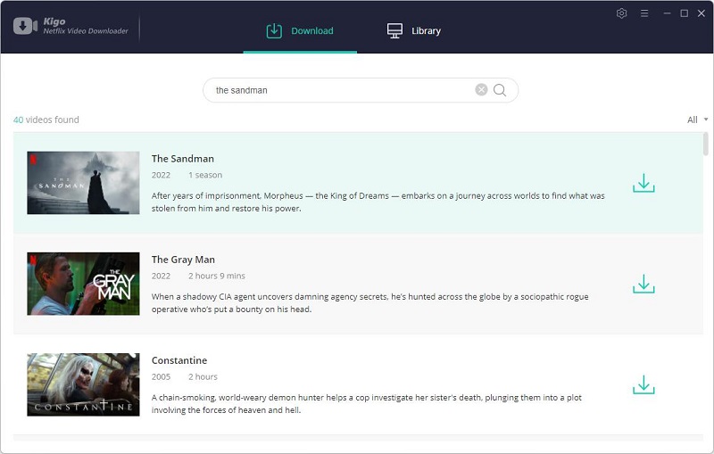The image size is (714, 454).
Task: Select the title 'The Sandman'
Action: pos(183,159)
